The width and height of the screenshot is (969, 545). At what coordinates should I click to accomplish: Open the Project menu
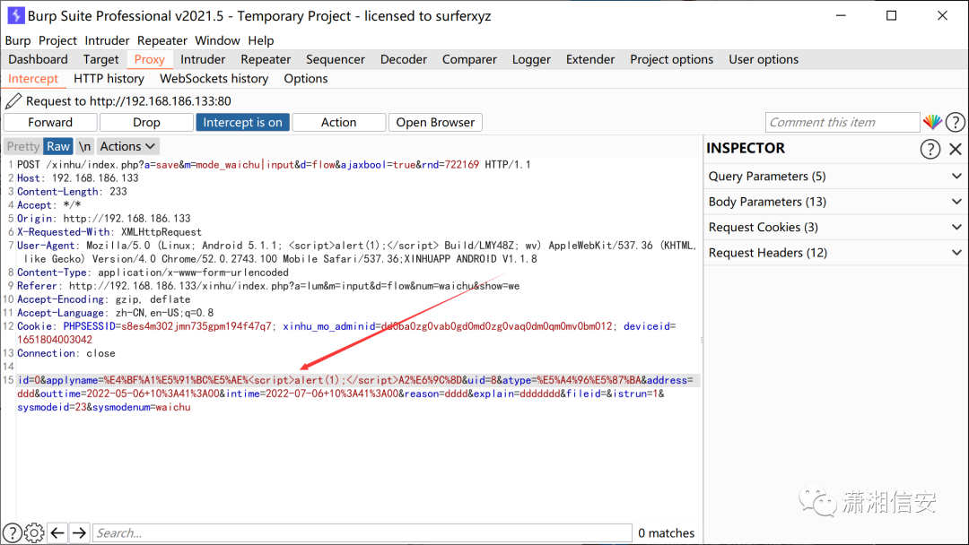tap(57, 40)
